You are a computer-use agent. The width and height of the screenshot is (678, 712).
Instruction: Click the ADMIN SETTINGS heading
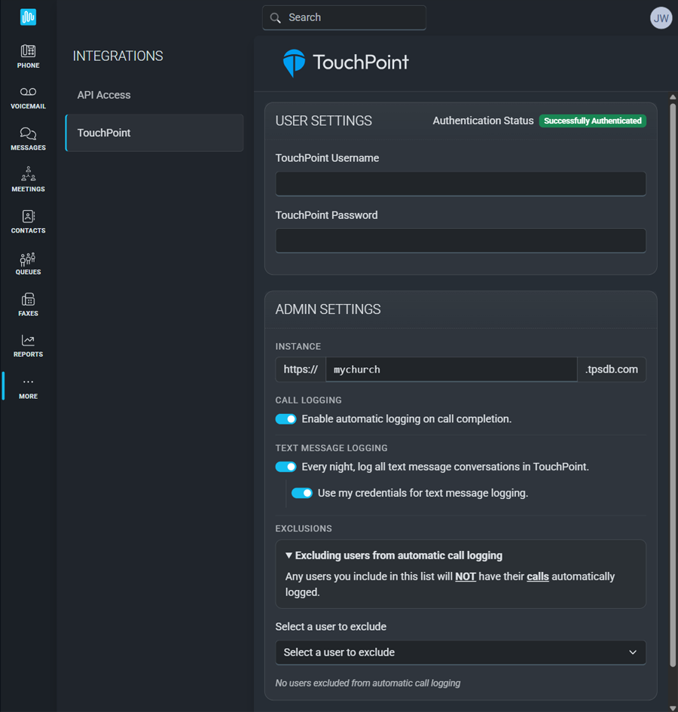click(328, 309)
